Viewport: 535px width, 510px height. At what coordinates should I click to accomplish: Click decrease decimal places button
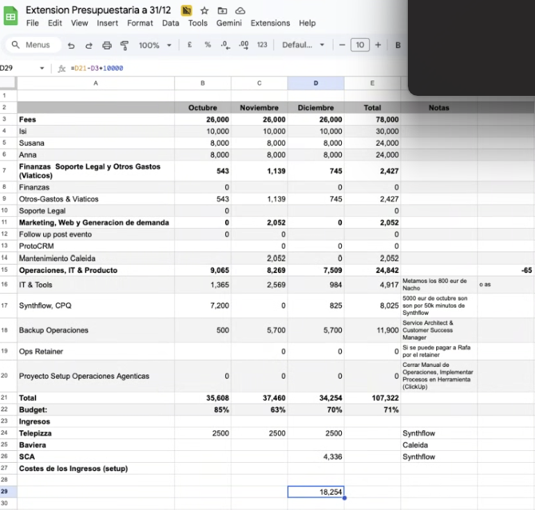point(224,45)
